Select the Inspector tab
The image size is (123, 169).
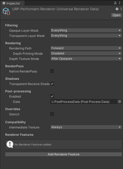[x=12, y=3]
